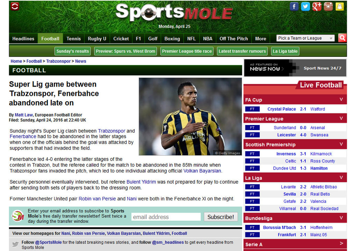Open the Off The Pitch menu
This screenshot has height=251, width=358.
coord(234,38)
